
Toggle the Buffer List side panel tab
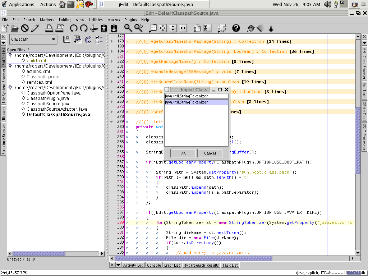click(4, 56)
